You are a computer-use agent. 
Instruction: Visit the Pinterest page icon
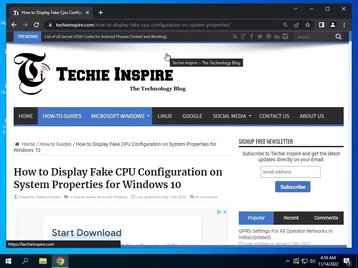pyautogui.click(x=268, y=36)
